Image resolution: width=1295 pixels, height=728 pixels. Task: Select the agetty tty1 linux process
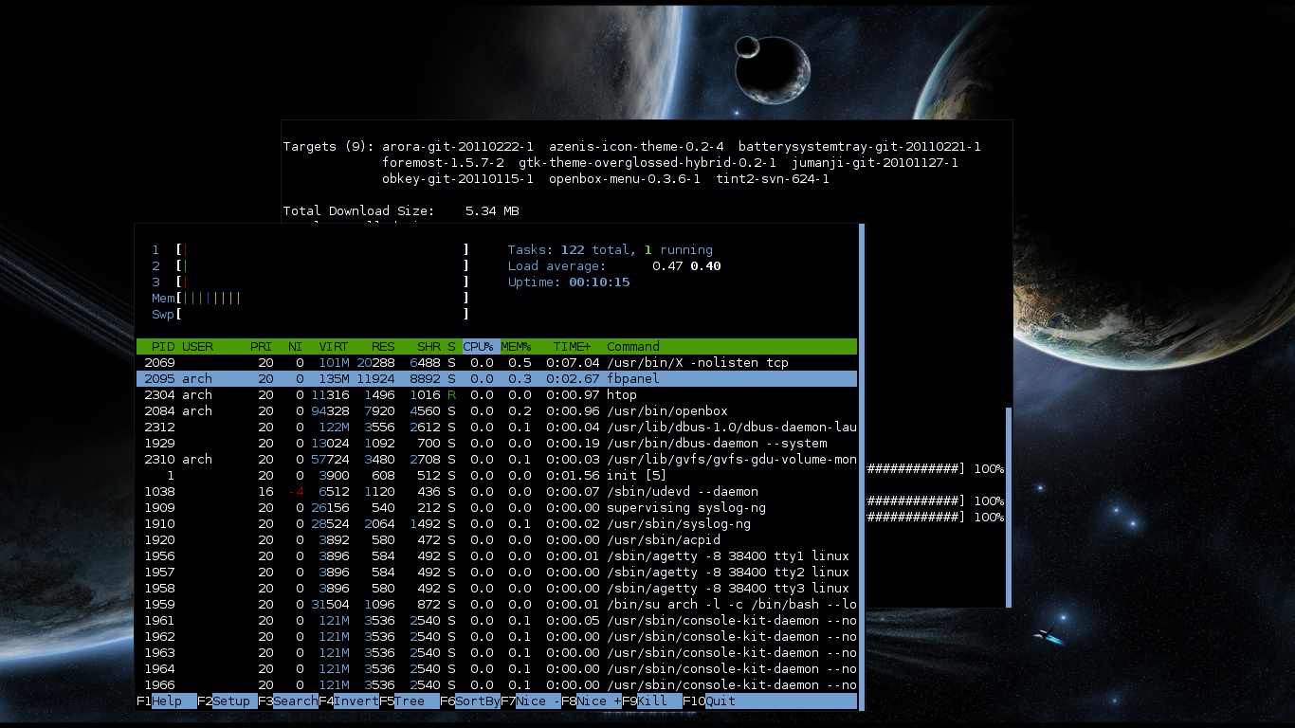(x=497, y=556)
